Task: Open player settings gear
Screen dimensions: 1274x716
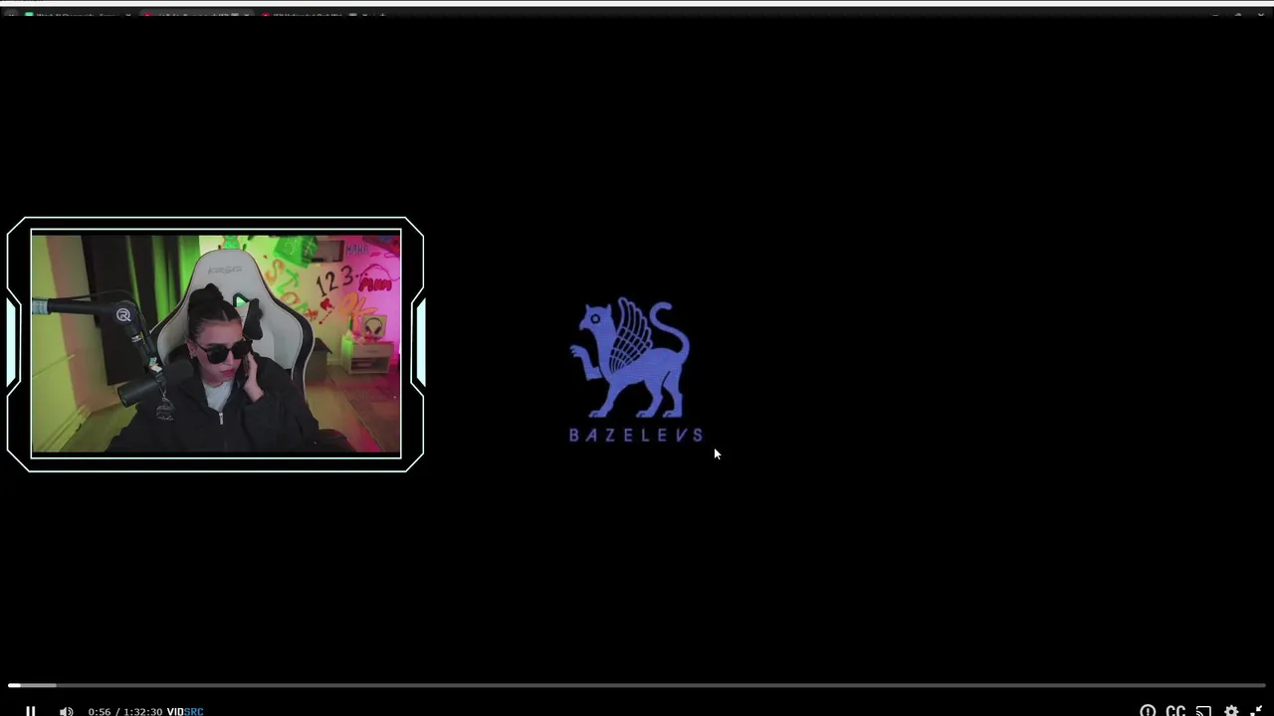Action: [1231, 711]
